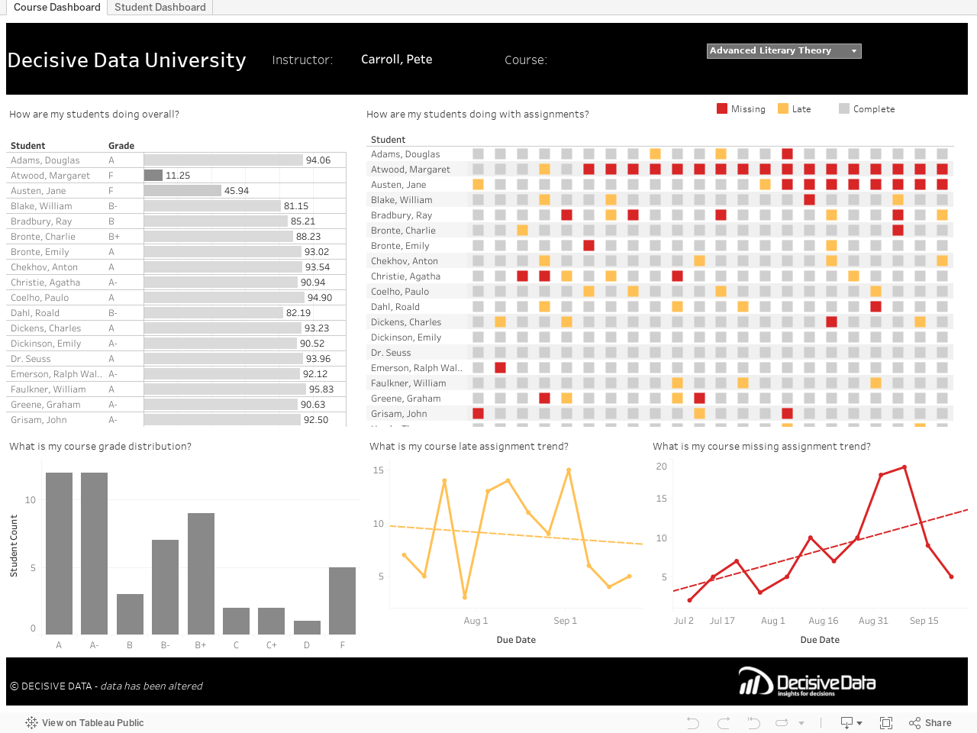
Task: Click the red missing square in Emerson, Ralph row
Action: 500,367
